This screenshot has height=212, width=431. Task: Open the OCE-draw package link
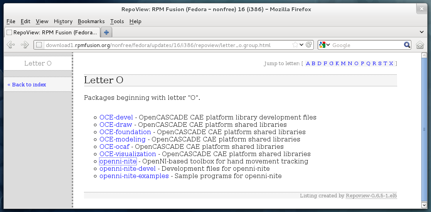(x=115, y=125)
